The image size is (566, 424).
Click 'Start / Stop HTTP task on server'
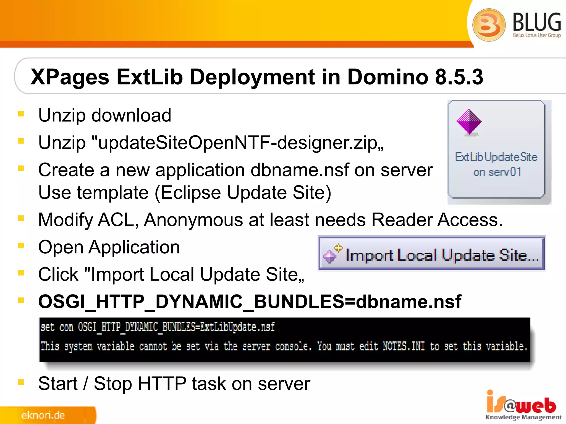click(174, 384)
